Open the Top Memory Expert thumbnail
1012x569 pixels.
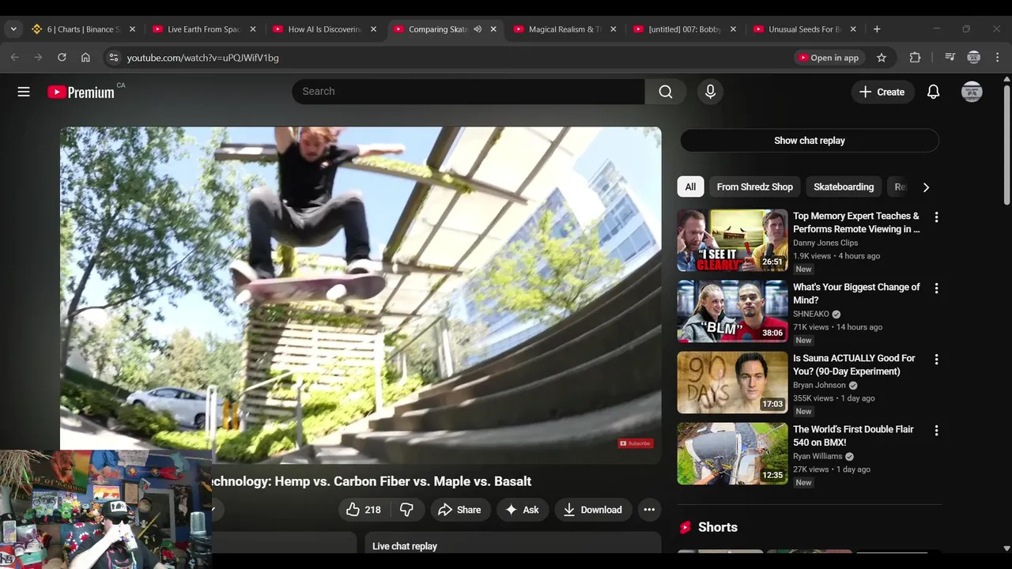[732, 240]
